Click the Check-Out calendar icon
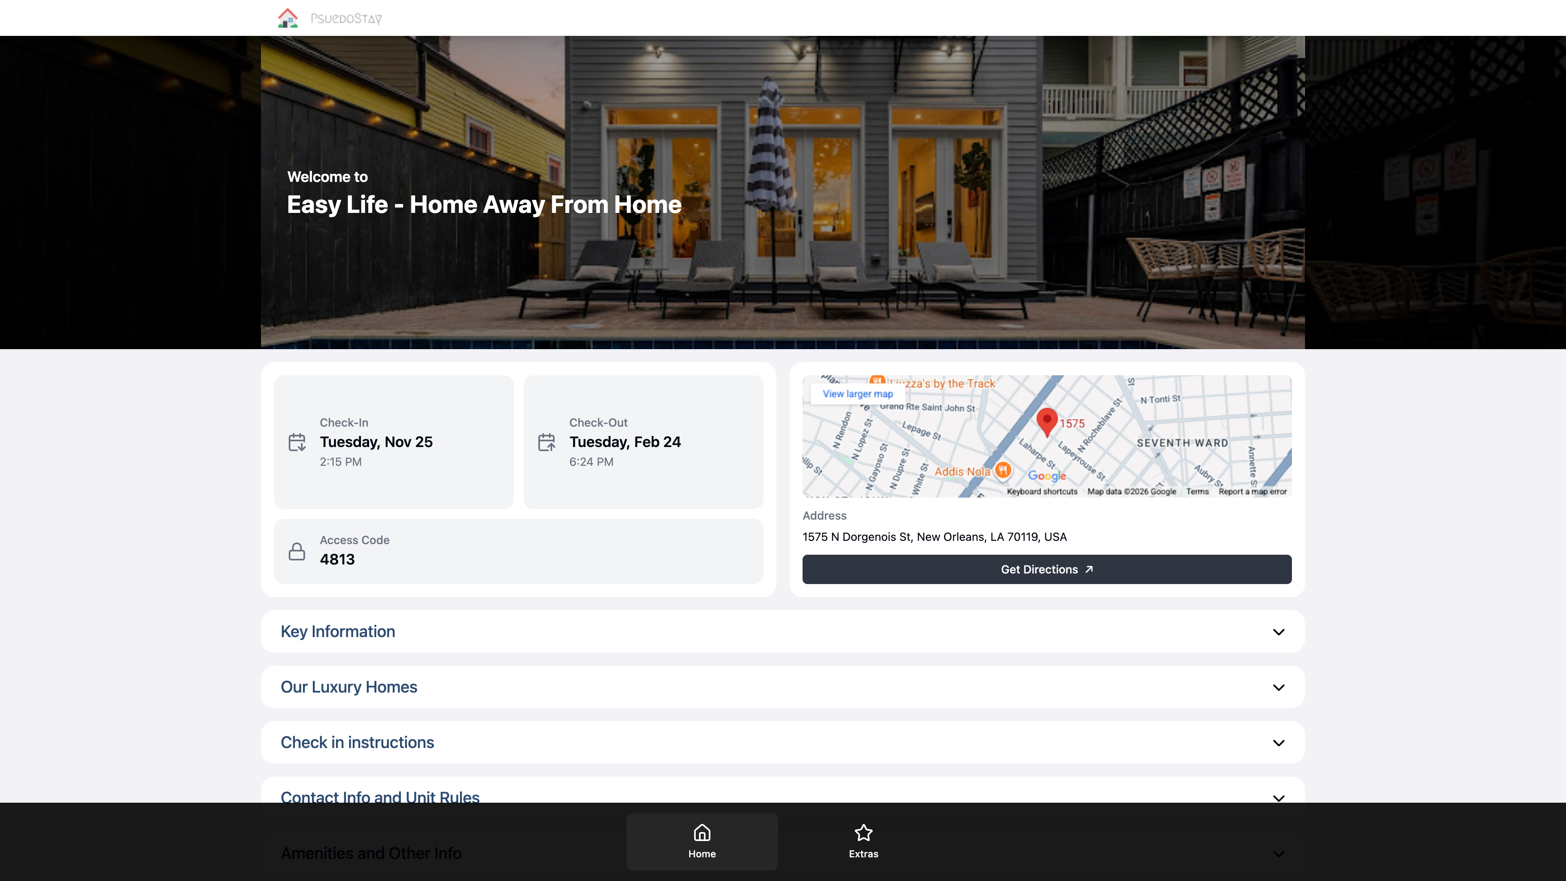 (546, 442)
